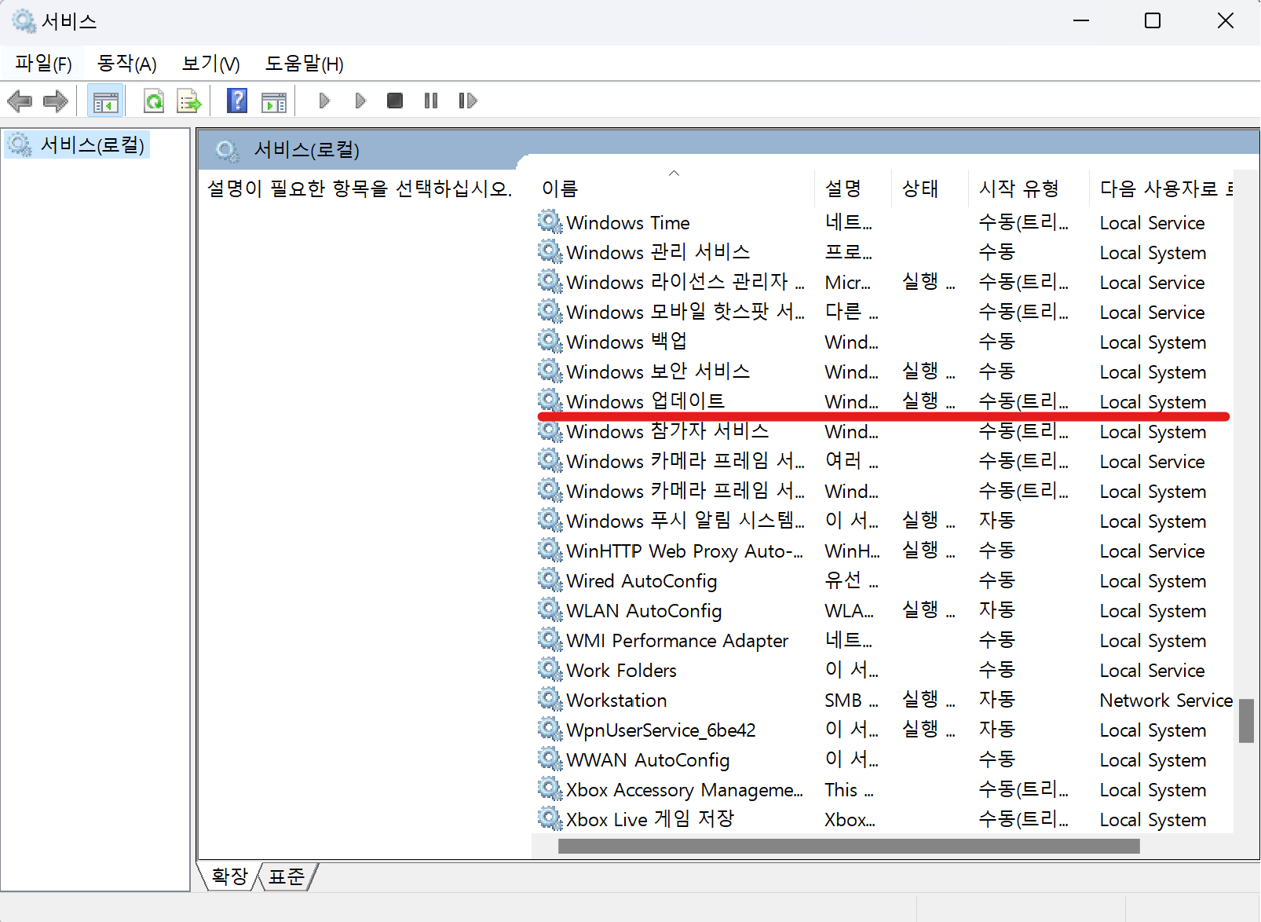
Task: Select the Windows 보안 서비스 row
Action: pos(884,372)
